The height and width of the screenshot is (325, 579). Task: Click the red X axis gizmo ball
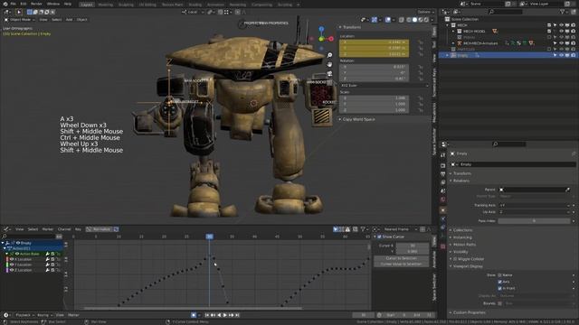click(x=331, y=38)
